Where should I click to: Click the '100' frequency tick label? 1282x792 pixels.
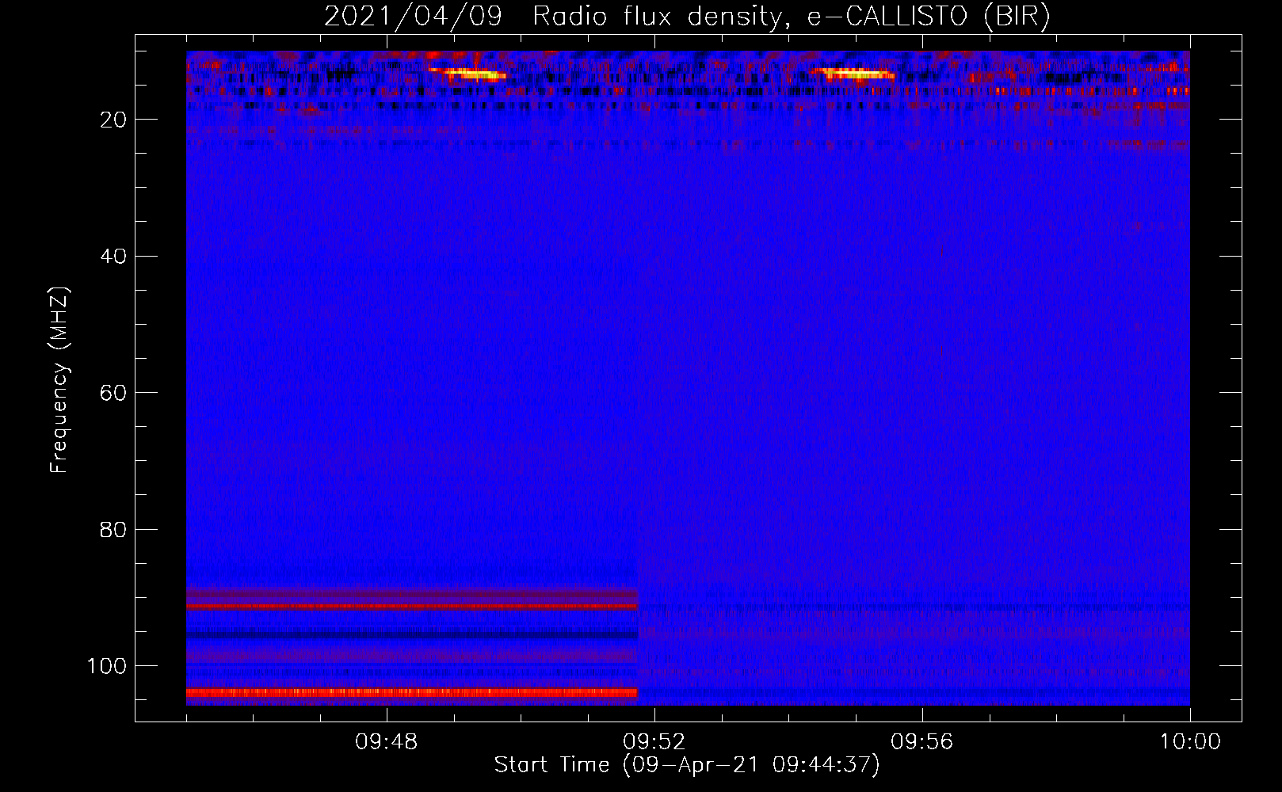(x=107, y=665)
